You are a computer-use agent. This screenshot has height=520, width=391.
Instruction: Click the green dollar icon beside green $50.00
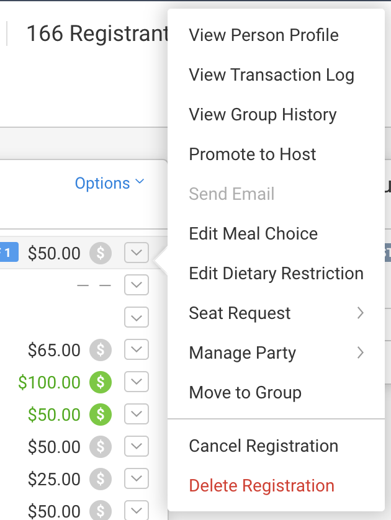coord(101,415)
